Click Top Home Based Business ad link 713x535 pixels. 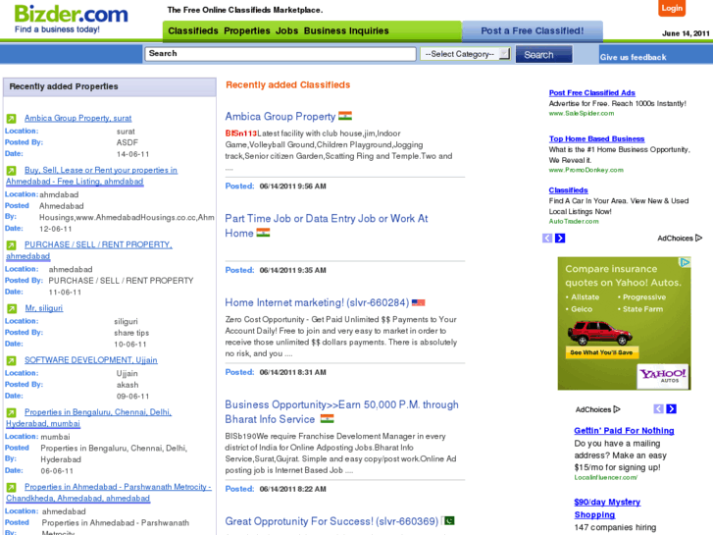[596, 138]
